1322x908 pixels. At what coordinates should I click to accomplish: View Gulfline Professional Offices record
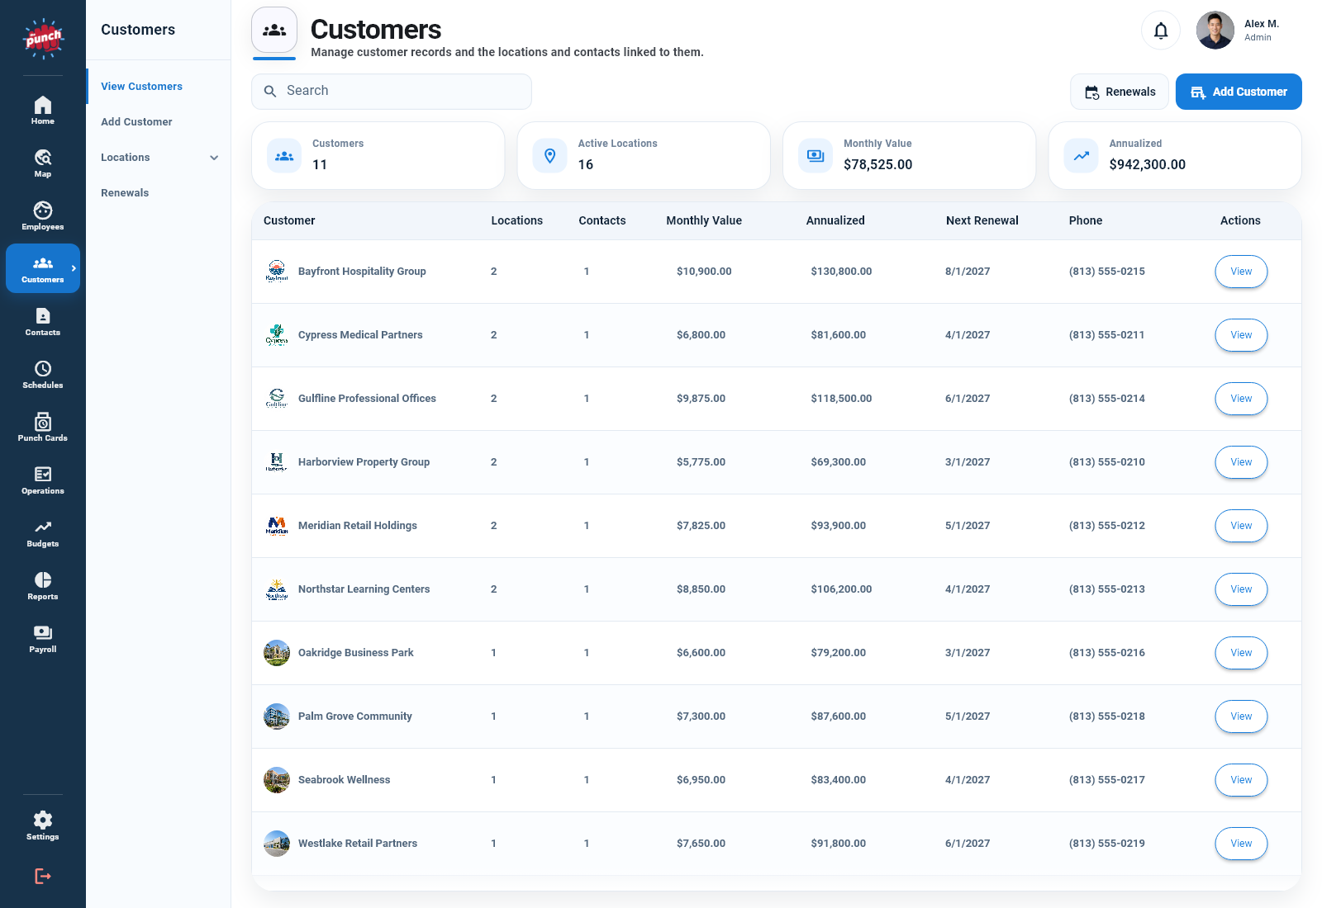1241,399
